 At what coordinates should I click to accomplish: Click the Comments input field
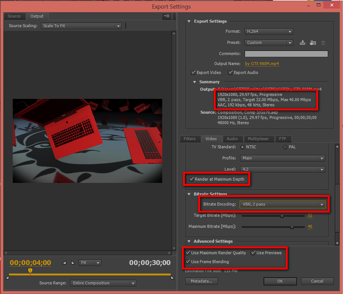pos(286,54)
